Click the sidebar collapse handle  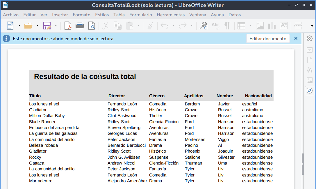point(303,164)
